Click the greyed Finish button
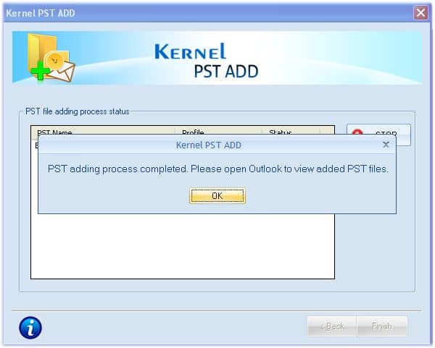 coord(382,326)
